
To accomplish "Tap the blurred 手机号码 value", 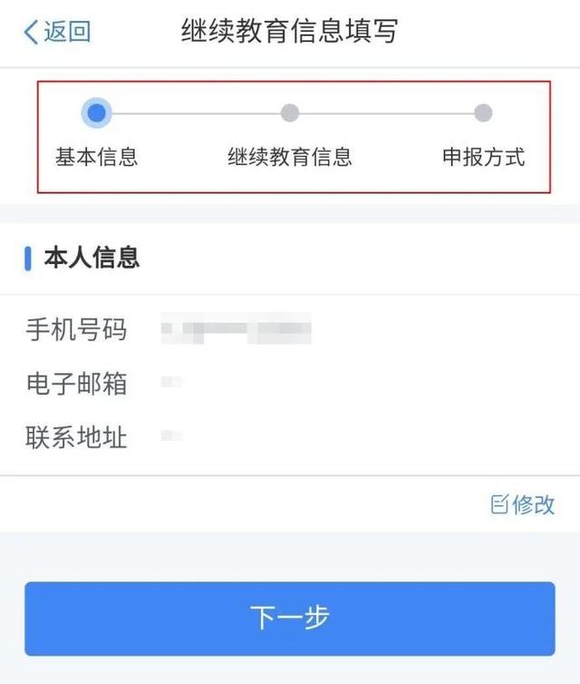I will (237, 328).
